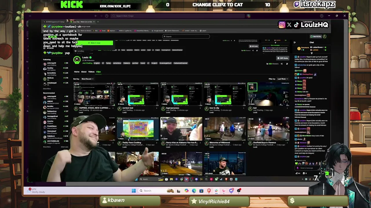Click the Kick Clipz forward arrow
This screenshot has height=208, width=371.
tap(101, 16)
